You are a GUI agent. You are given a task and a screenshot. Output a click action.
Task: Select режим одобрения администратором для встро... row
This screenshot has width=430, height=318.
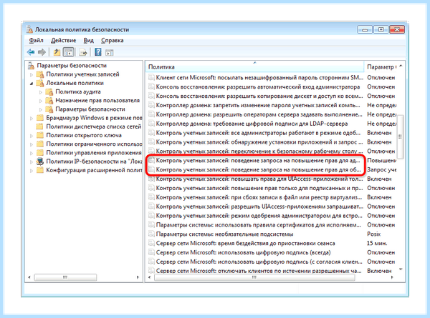pos(259,216)
